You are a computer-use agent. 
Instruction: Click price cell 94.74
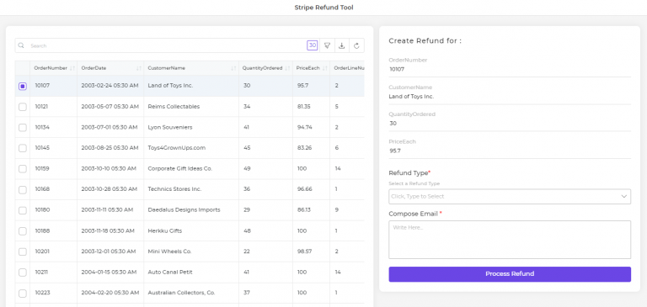tap(304, 127)
